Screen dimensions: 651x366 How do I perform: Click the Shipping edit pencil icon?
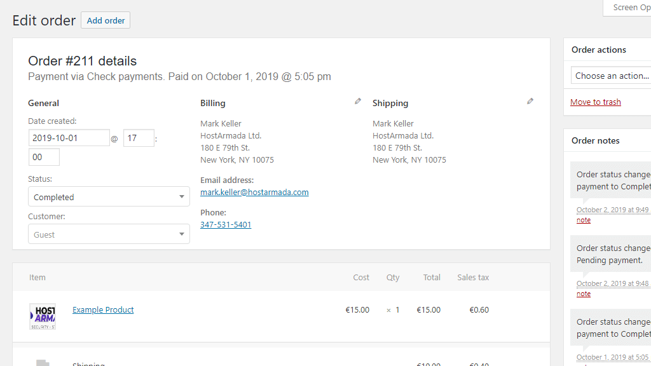pos(530,101)
